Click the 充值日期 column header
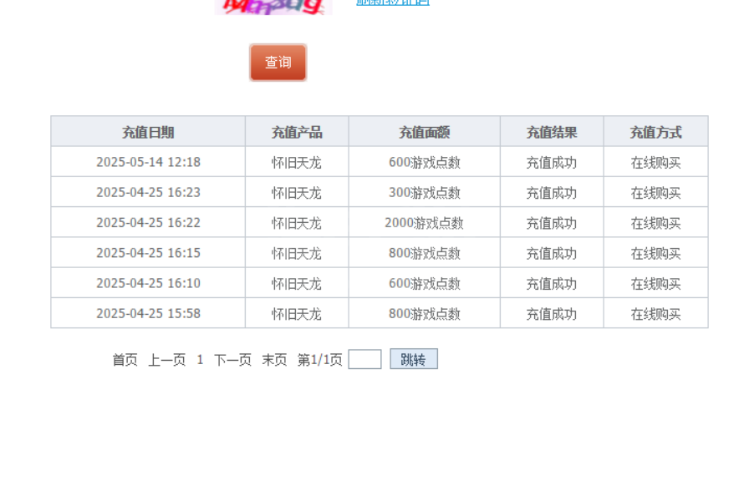Screen dimensions: 744x501 click(148, 132)
